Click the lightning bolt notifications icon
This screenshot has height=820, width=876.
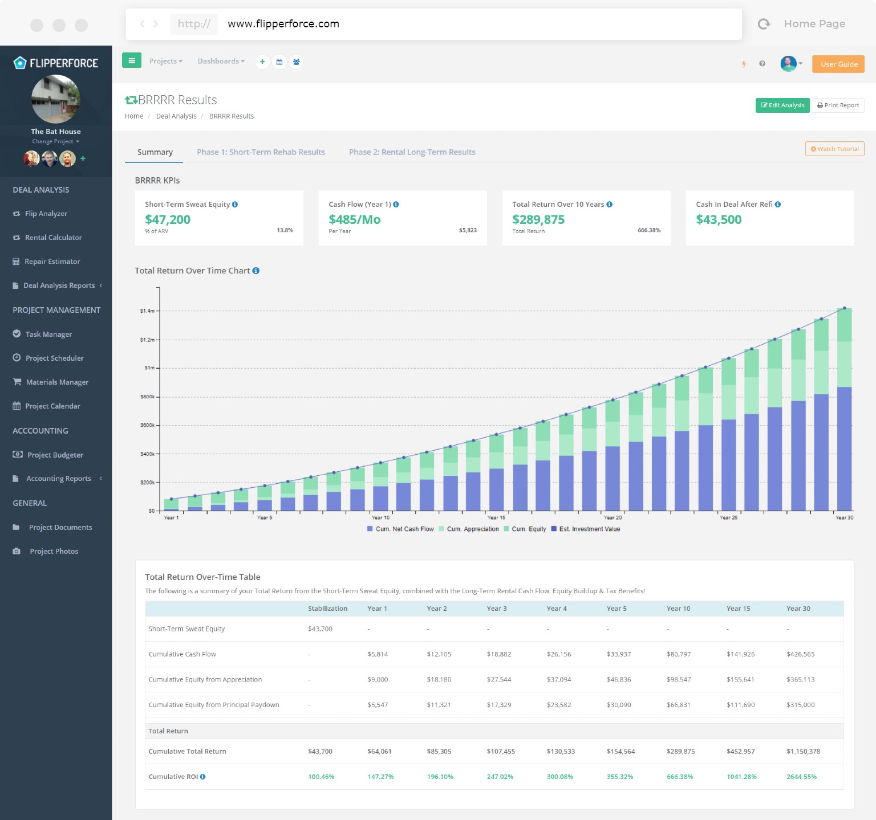744,64
